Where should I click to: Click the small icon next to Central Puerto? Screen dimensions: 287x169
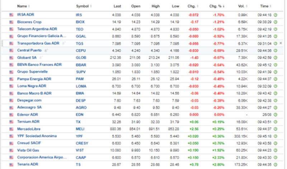tap(46, 50)
